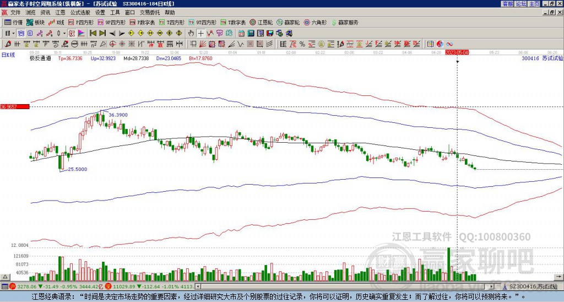
Task: Click the yin-yang taiji icon
Action: (x=440, y=44)
